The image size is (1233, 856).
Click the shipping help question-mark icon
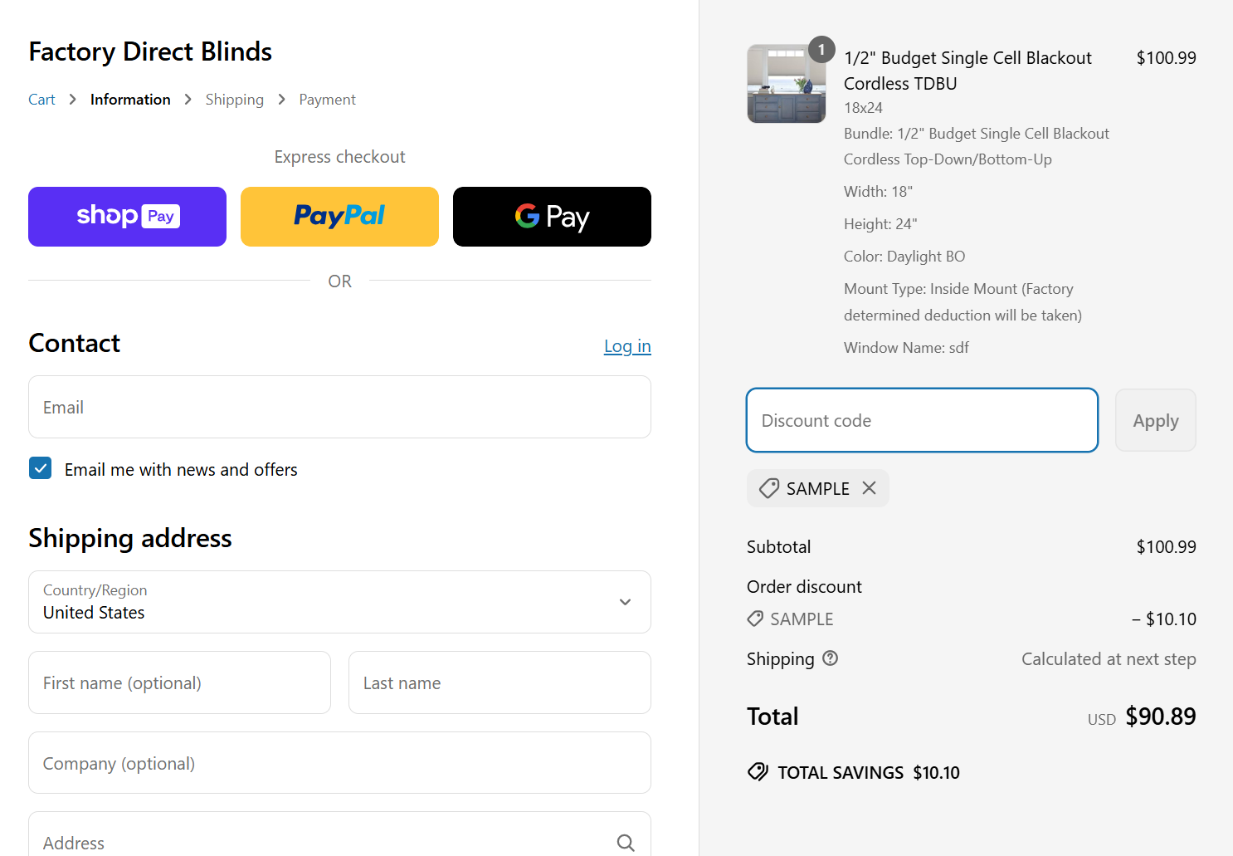click(x=830, y=658)
